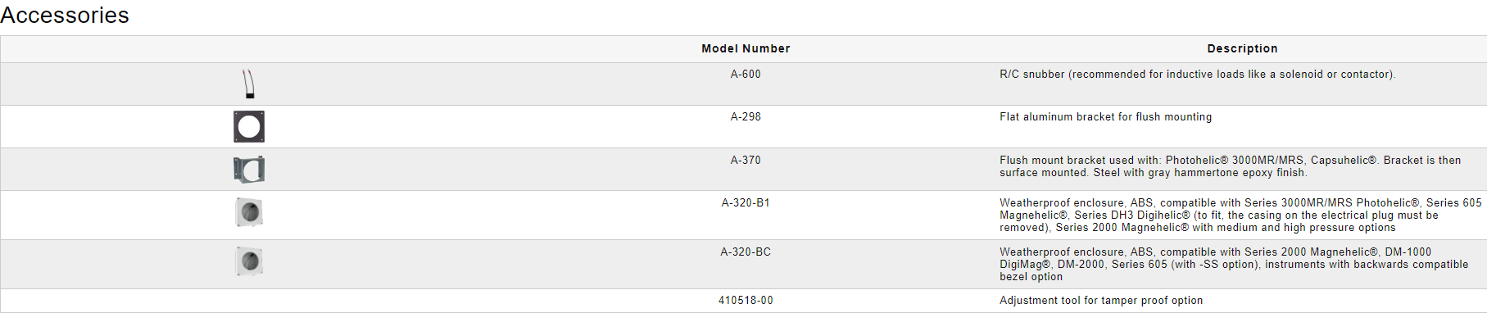Viewport: 1487px width, 313px height.
Task: Click the flat aluminum bracket description
Action: coord(1105,117)
